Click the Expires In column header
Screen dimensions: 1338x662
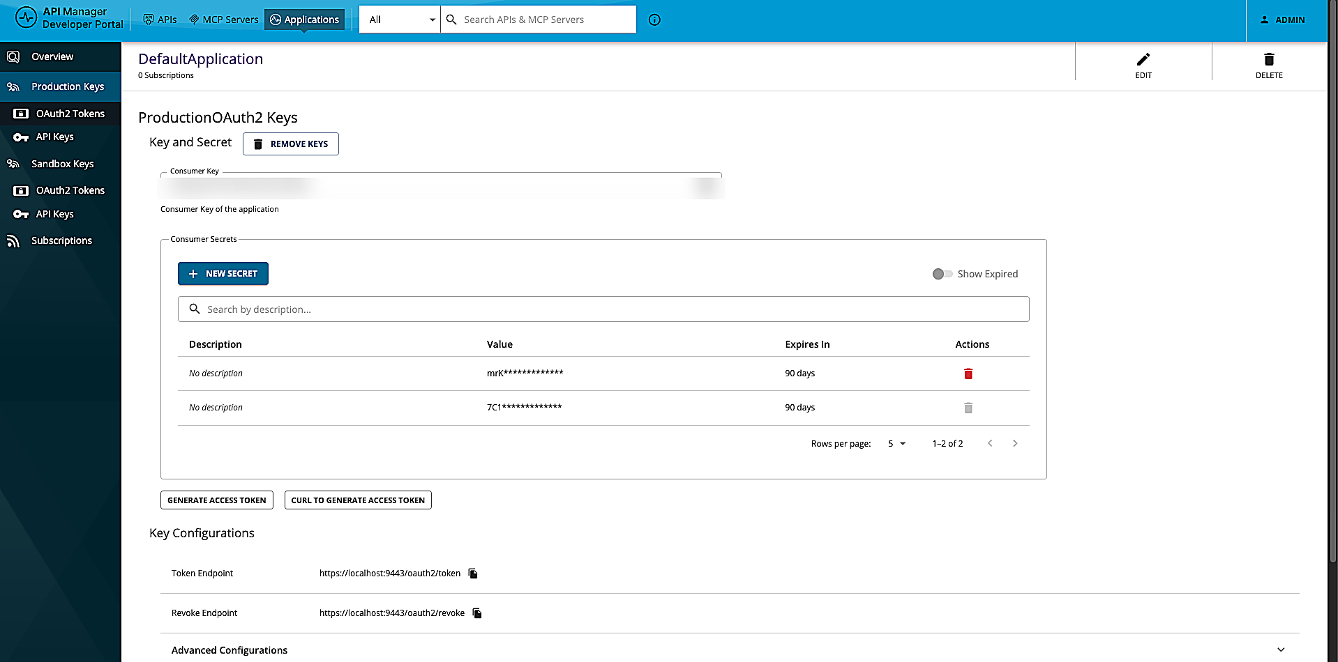point(807,344)
